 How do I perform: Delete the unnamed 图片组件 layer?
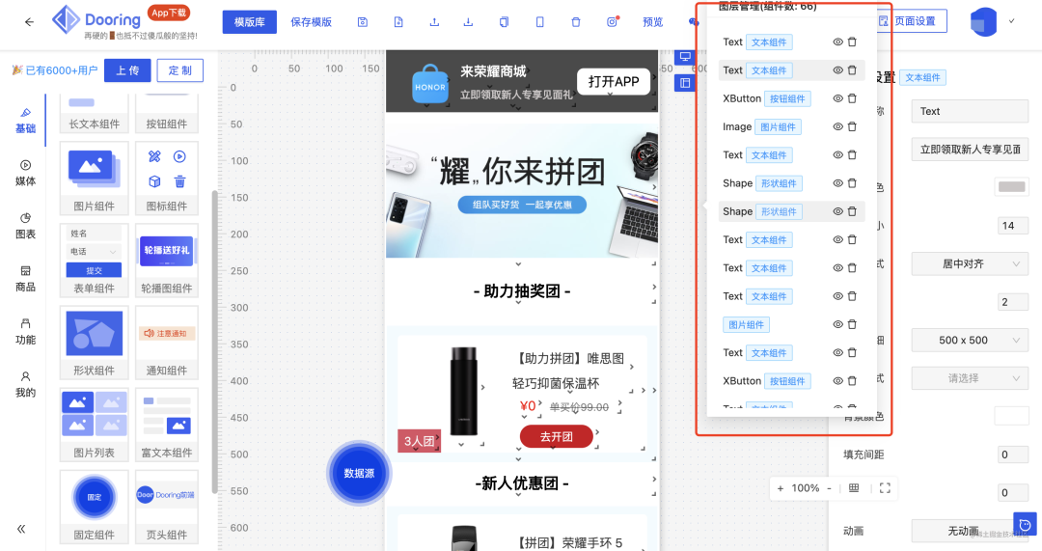pyautogui.click(x=852, y=324)
